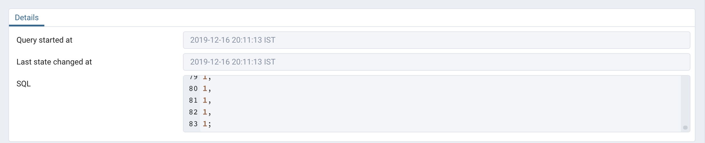
Task: Click the Query started at timestamp field
Action: point(436,40)
